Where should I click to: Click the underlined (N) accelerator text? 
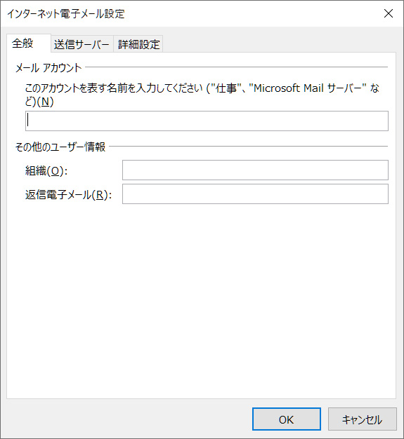pyautogui.click(x=45, y=102)
